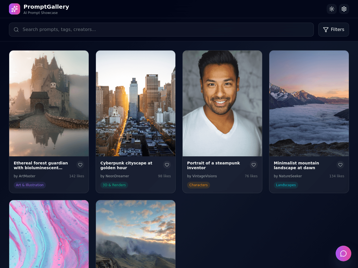Like the Portrait of a steampunk inventor prompt

coord(254,165)
